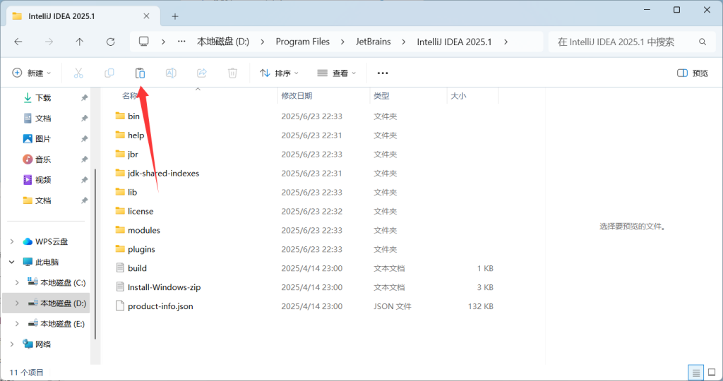Go forward with the right arrow
This screenshot has width=723, height=381.
49,42
